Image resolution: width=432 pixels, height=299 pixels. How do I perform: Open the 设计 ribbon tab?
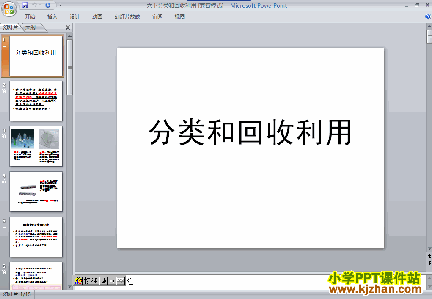pos(74,17)
